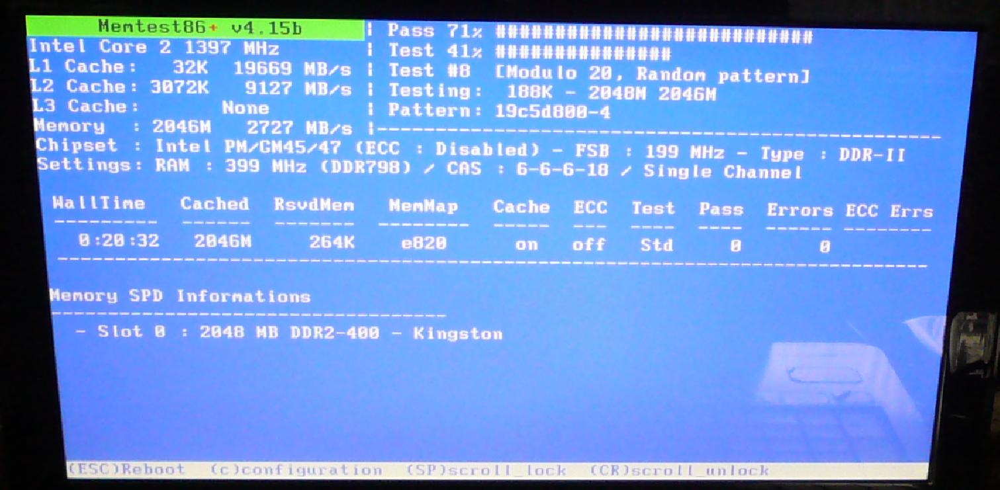Click the MemMap value e820

[424, 243]
